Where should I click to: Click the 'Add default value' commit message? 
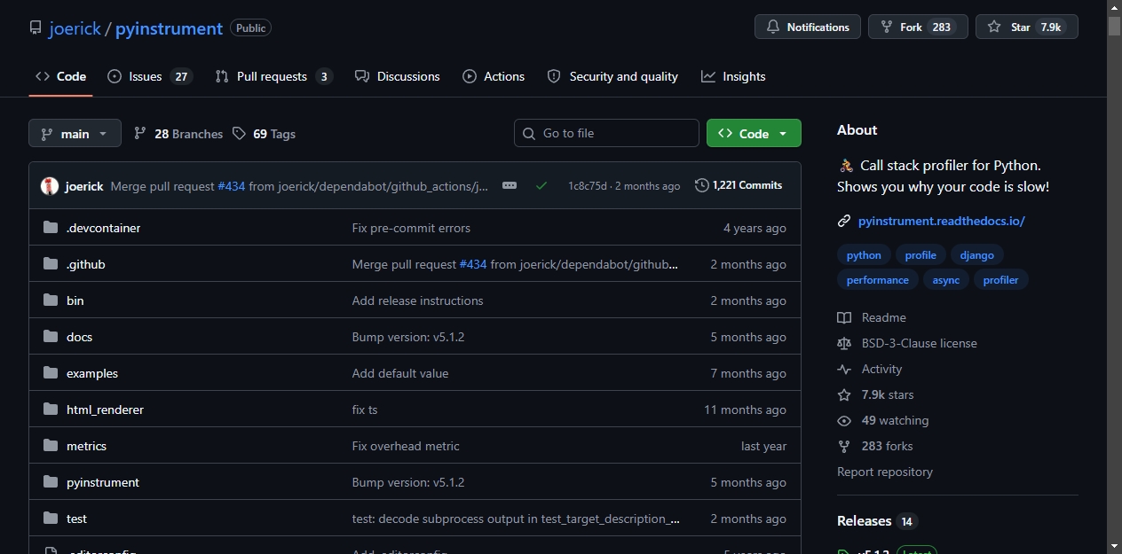pyautogui.click(x=400, y=373)
